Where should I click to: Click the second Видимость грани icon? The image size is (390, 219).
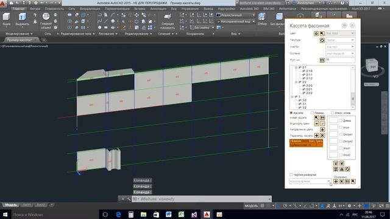pyautogui.click(x=322, y=123)
